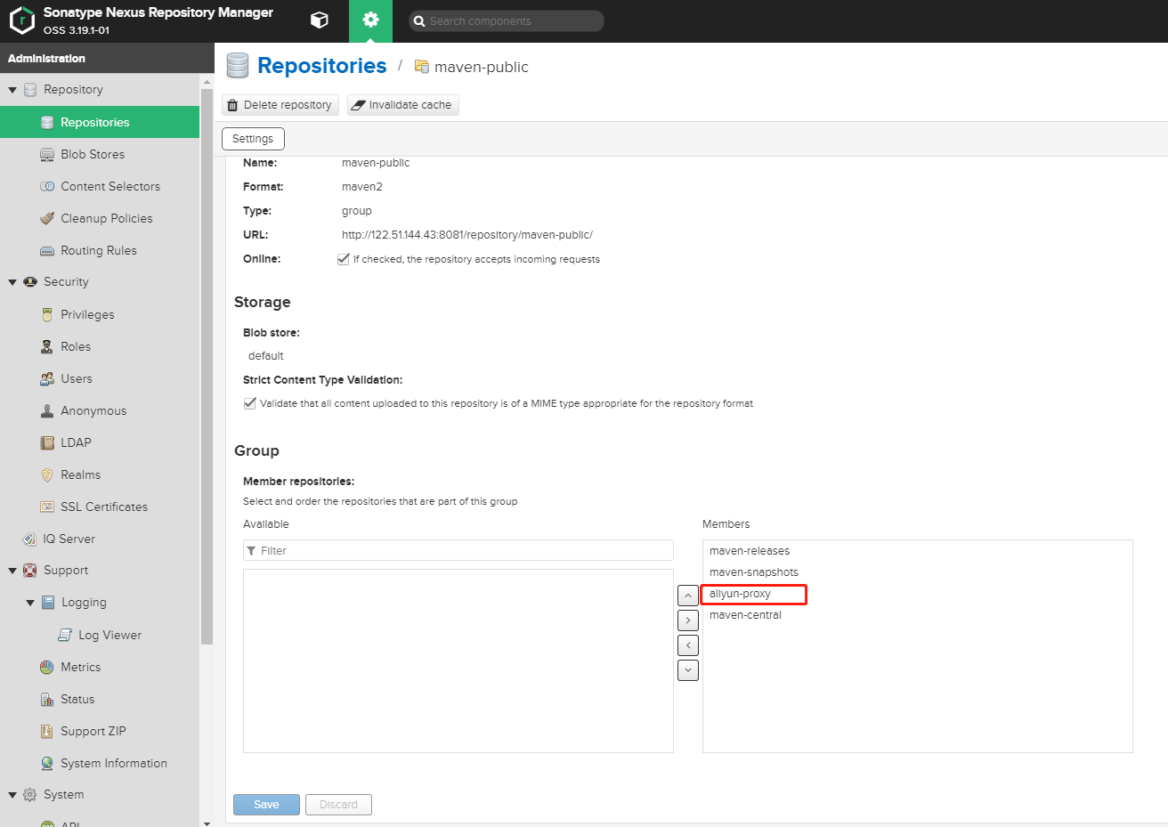Click the trash icon on Delete repository
This screenshot has height=827, width=1168.
point(233,105)
